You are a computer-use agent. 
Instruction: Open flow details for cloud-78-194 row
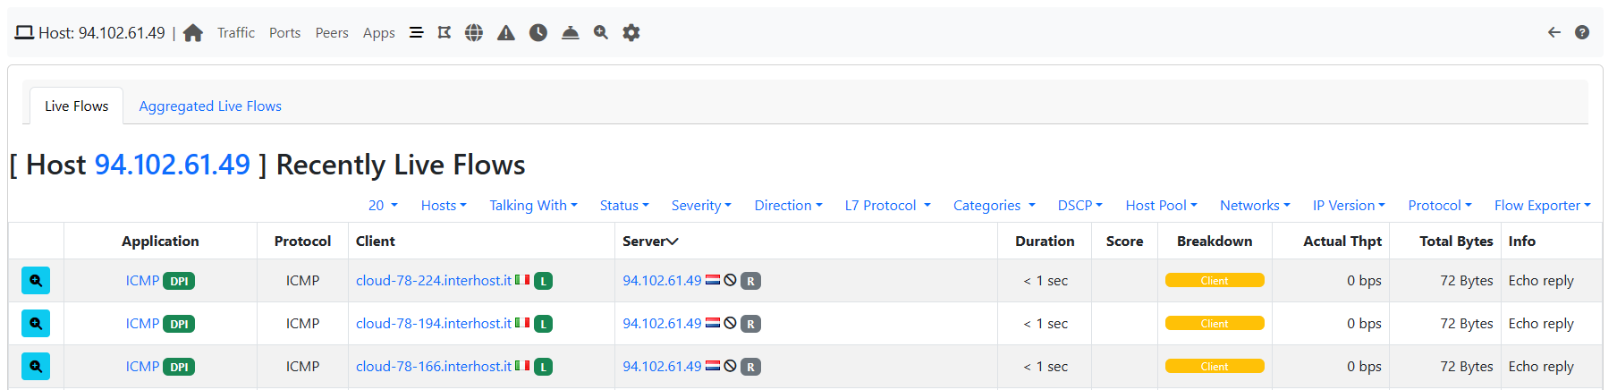36,323
